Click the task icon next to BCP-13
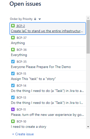 tap(13, 97)
